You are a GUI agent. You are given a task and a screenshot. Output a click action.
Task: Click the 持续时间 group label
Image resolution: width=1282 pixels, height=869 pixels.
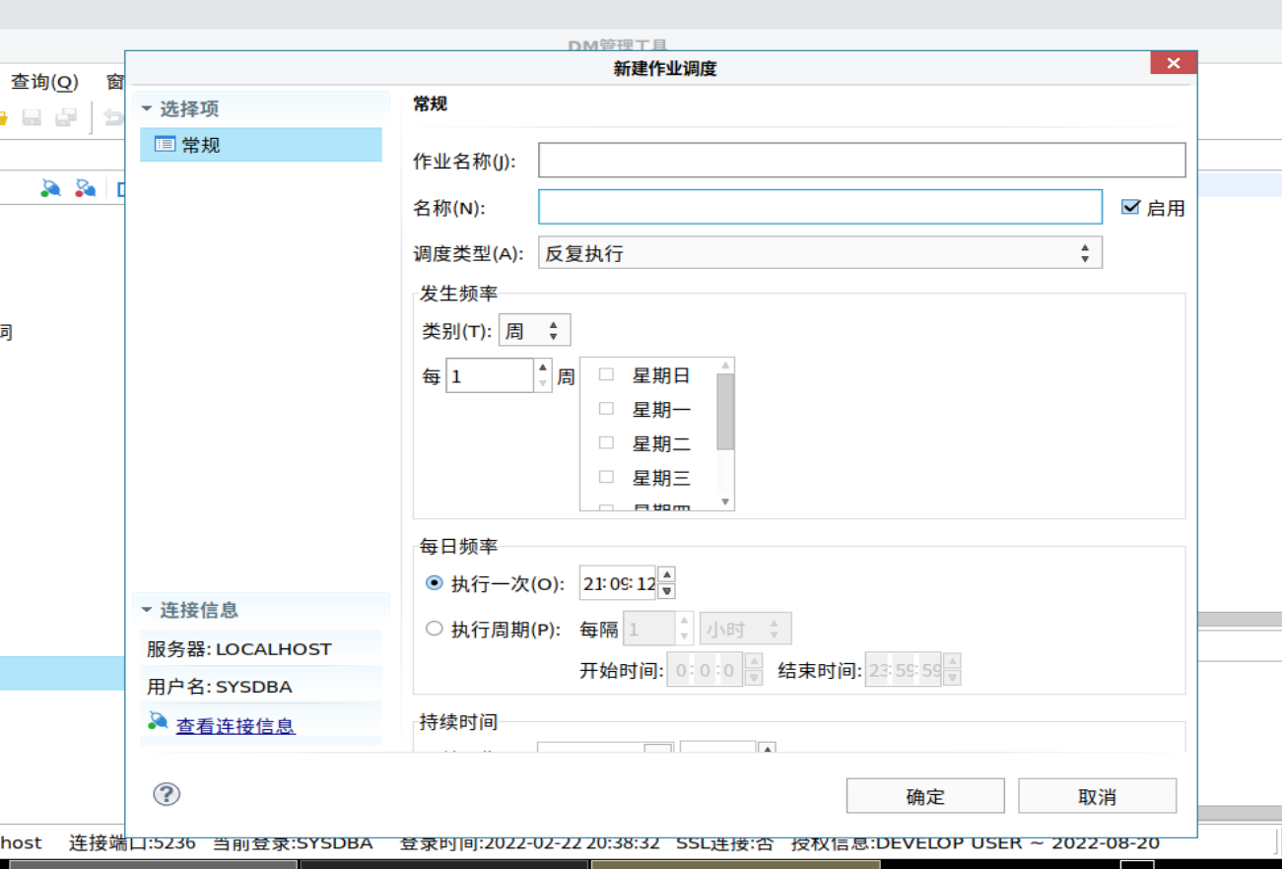[x=458, y=722]
